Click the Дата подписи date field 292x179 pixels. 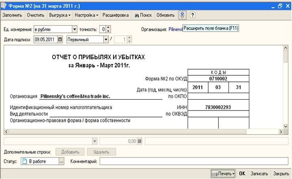46,40
